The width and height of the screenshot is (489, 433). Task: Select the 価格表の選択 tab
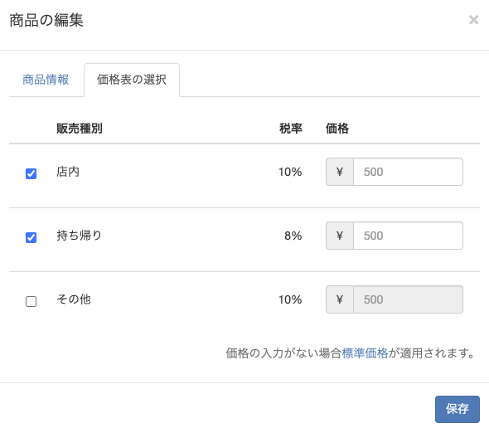132,80
